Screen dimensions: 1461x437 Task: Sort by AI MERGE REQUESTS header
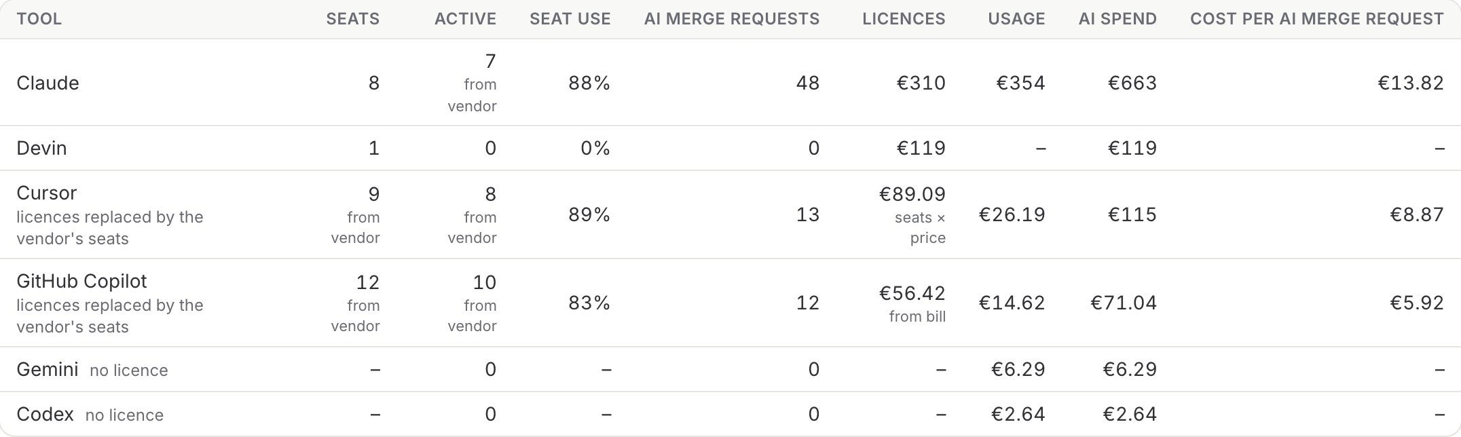point(732,19)
